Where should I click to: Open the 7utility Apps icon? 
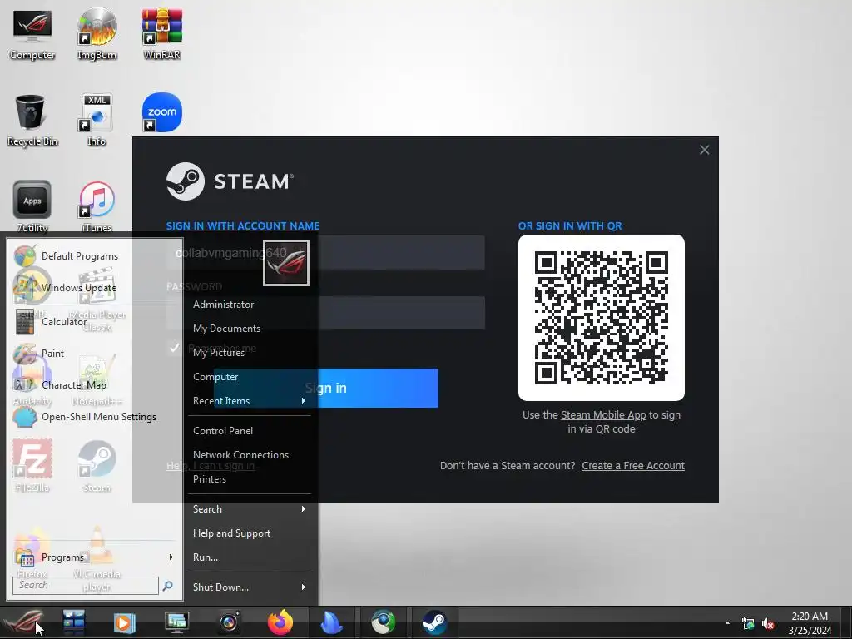[32, 206]
